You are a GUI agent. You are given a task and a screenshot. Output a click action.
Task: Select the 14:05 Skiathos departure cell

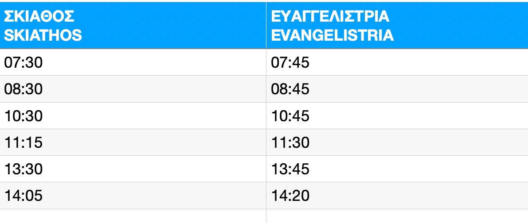[x=133, y=196]
